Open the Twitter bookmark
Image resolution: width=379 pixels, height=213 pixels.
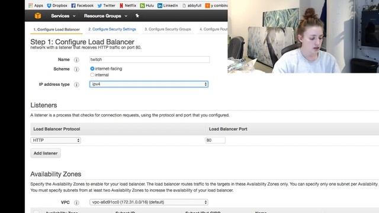106,5
